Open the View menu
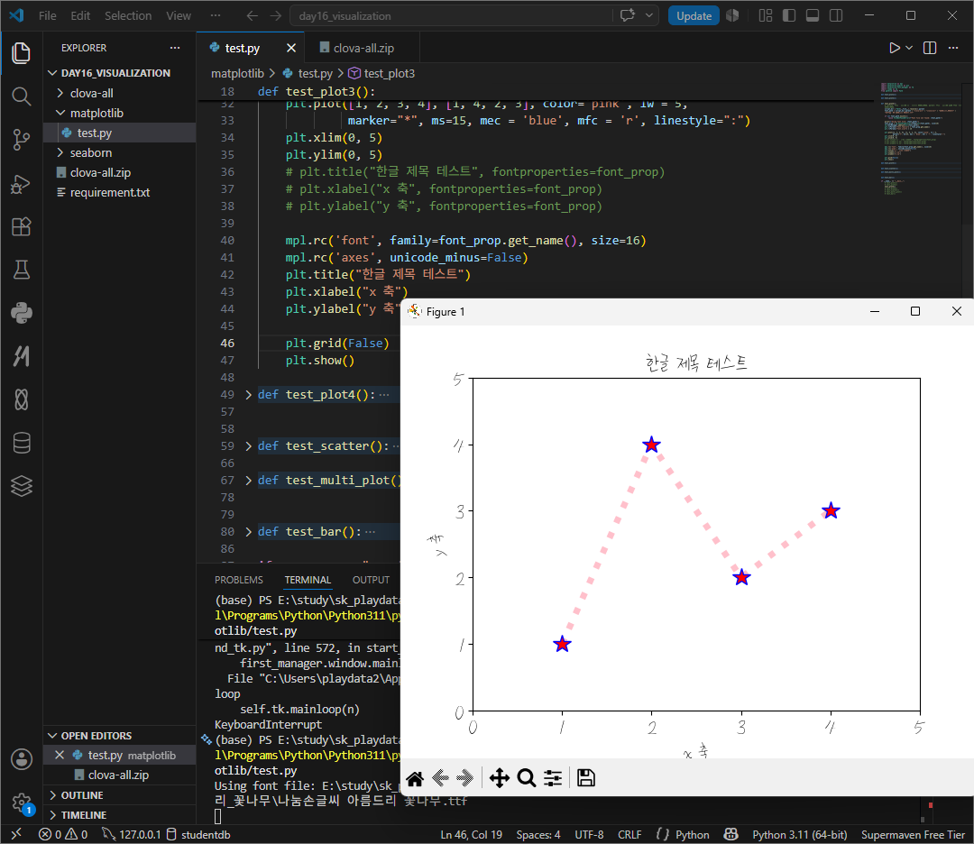Viewport: 974px width, 844px height. coord(179,15)
